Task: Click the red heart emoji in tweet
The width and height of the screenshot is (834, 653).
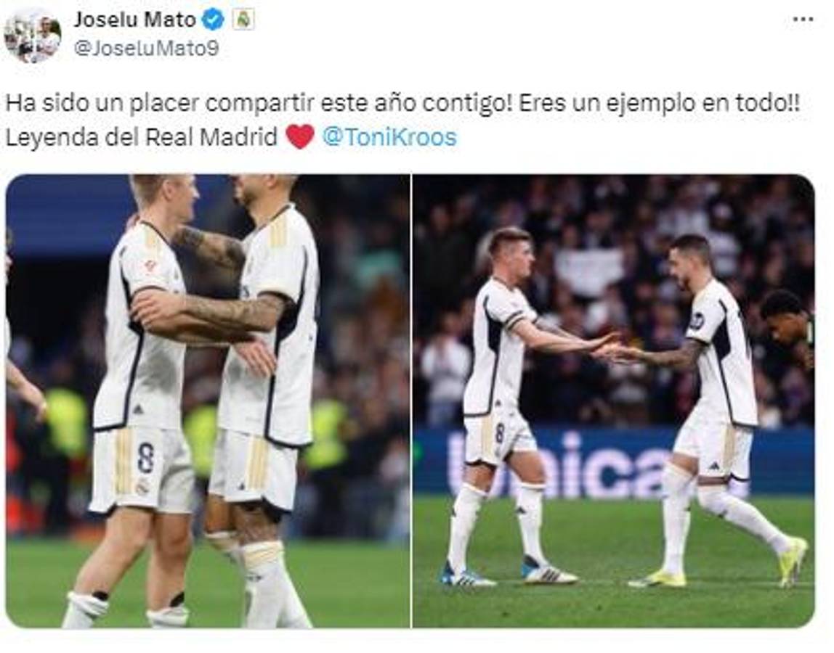Action: [300, 137]
